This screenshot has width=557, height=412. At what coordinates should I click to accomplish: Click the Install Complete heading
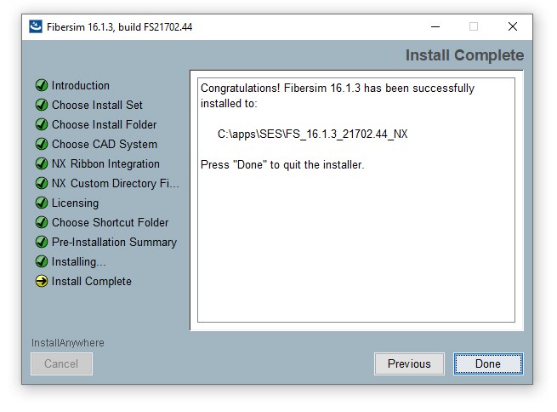click(x=464, y=55)
